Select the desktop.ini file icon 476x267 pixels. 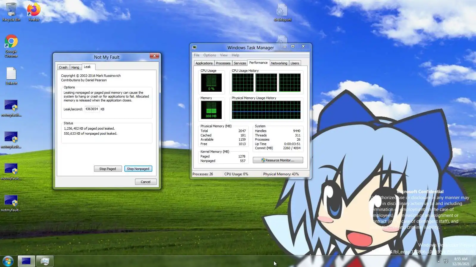(282, 12)
